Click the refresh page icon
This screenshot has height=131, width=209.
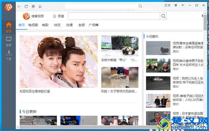(x=26, y=7)
